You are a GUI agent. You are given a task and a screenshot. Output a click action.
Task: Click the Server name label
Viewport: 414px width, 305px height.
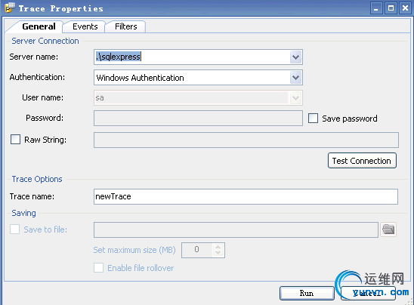pyautogui.click(x=34, y=57)
